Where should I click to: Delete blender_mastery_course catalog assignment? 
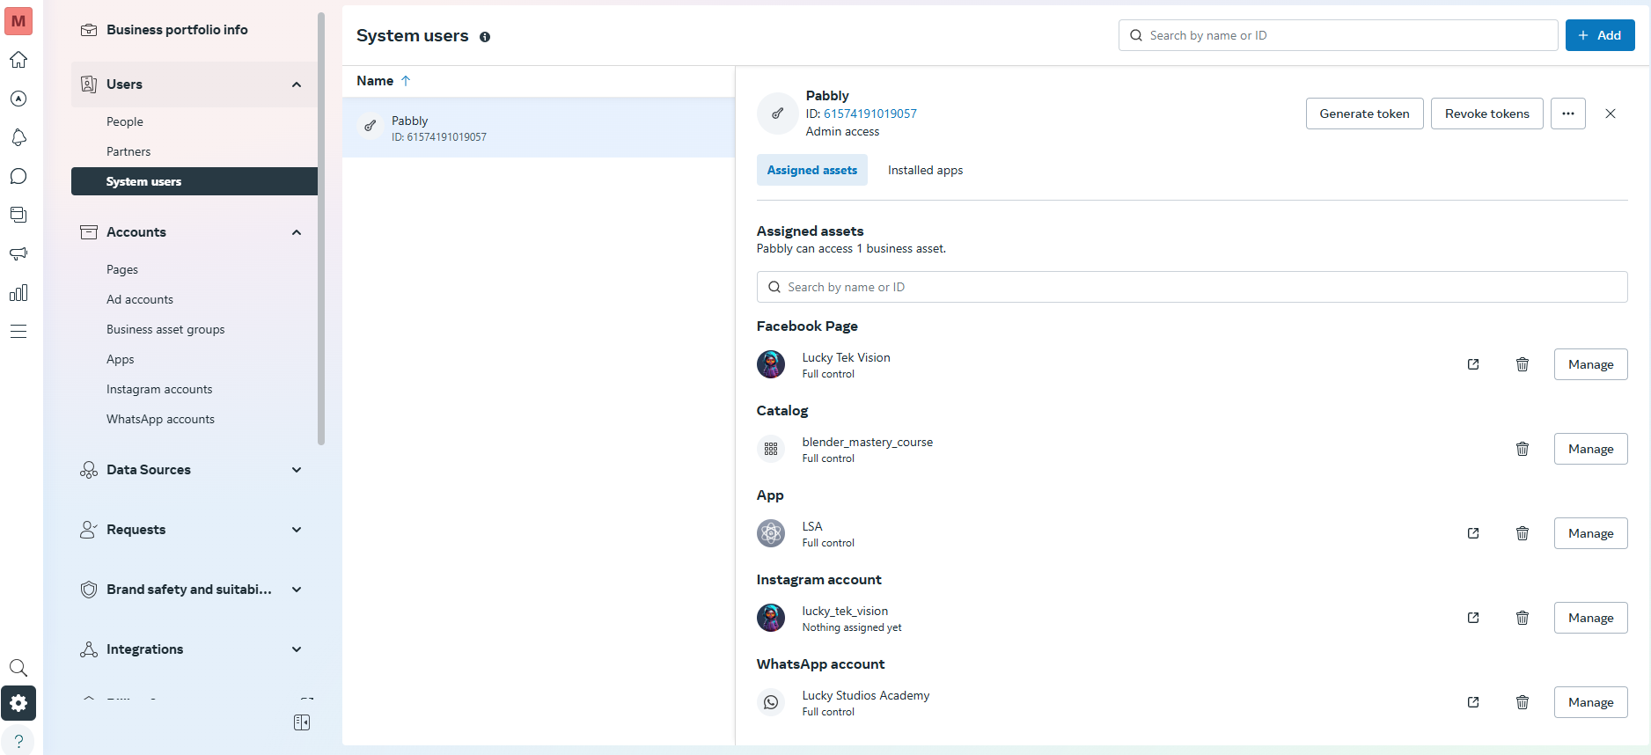click(1523, 449)
